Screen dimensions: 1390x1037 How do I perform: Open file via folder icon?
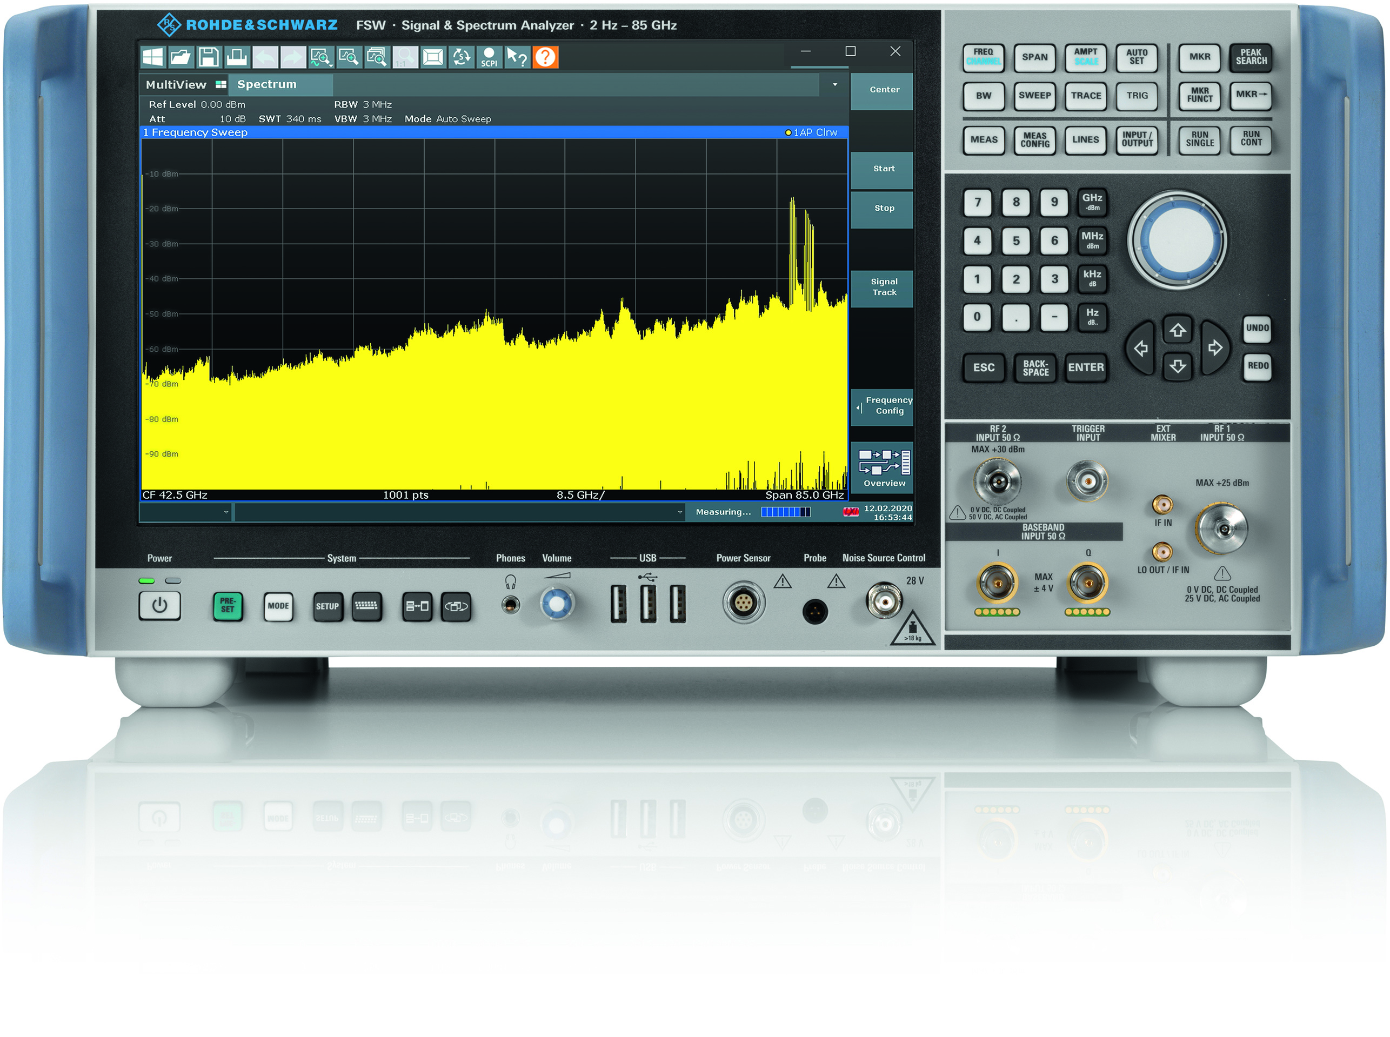[x=181, y=57]
